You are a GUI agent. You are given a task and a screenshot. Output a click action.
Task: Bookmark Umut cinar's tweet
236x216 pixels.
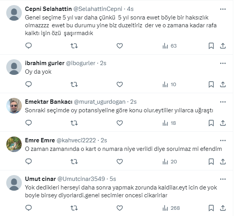[x=211, y=208]
